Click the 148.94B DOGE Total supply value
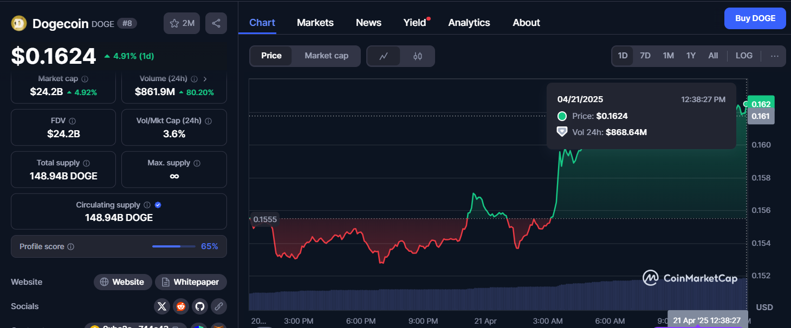This screenshot has height=328, width=791. 63,176
